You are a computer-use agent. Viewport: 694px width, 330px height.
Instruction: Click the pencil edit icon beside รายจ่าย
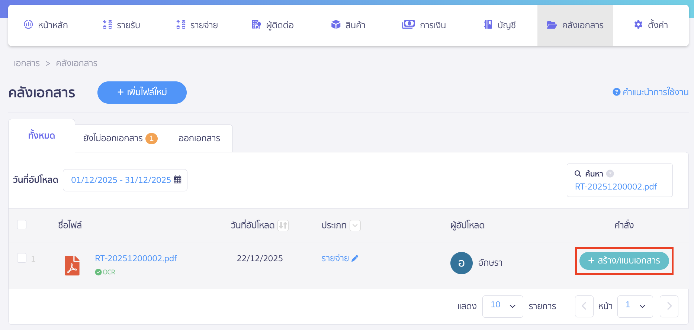coord(355,258)
